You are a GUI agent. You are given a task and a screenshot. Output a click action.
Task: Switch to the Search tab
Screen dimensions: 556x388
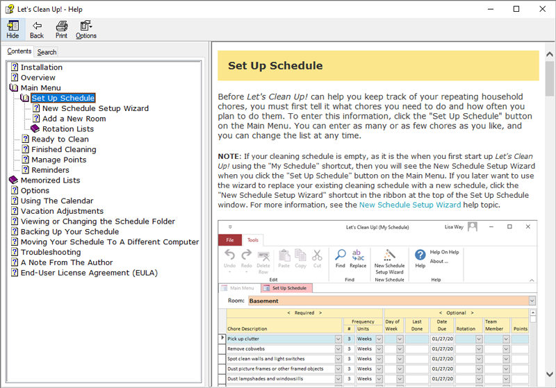point(47,52)
